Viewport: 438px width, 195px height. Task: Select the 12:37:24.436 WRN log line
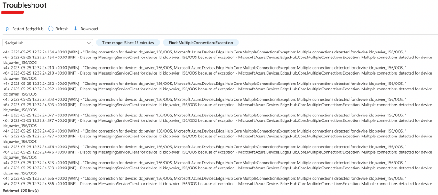205,131
